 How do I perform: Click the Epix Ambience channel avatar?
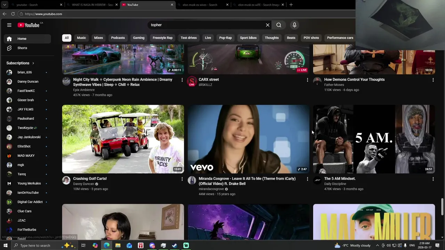pos(66,81)
